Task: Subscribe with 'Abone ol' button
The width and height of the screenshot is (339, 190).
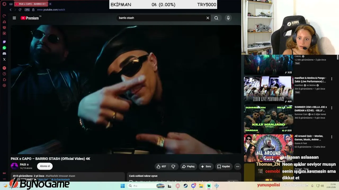Action: point(45,166)
